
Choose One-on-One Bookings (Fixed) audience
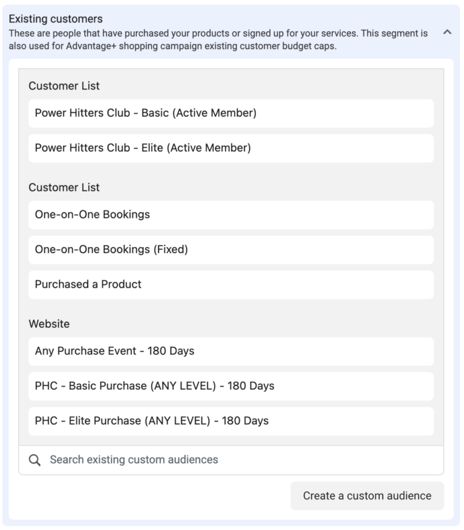231,250
